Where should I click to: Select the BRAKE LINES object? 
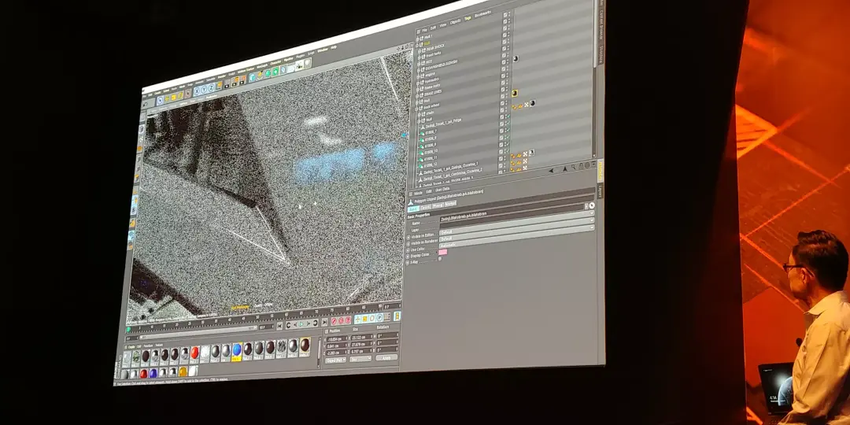pyautogui.click(x=433, y=93)
